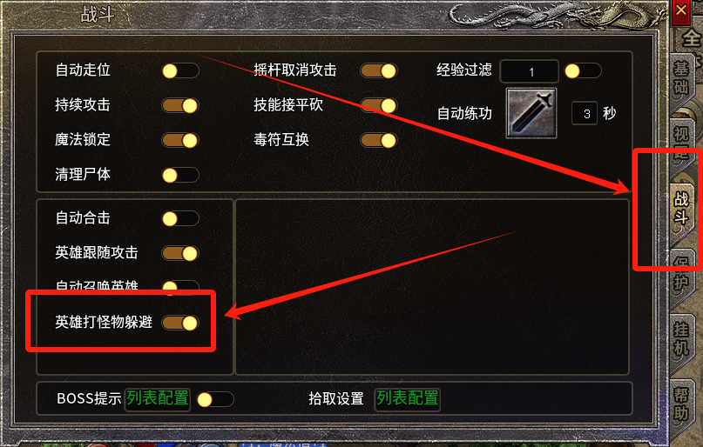Image resolution: width=703 pixels, height=447 pixels.
Task: Click the 自动练功 seconds input box
Action: [585, 114]
